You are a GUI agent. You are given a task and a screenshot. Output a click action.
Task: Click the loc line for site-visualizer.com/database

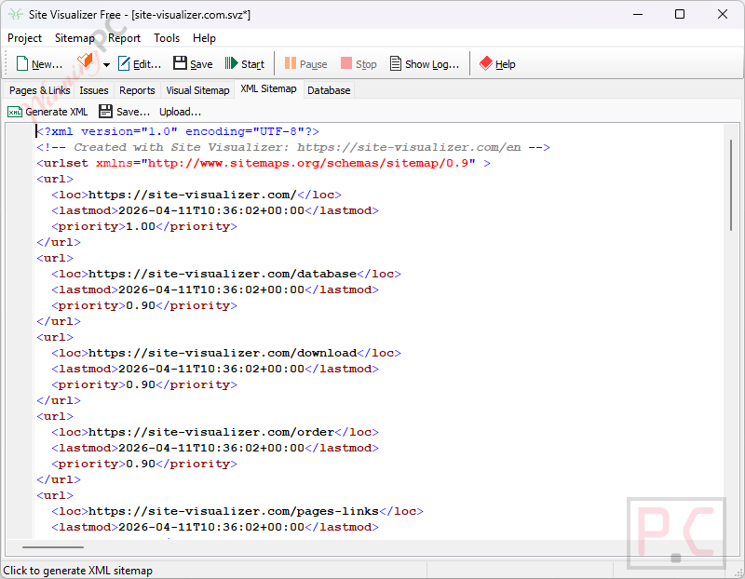(x=226, y=274)
